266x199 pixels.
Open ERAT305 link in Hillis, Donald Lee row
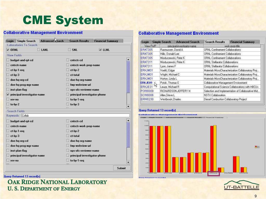point(147,54)
